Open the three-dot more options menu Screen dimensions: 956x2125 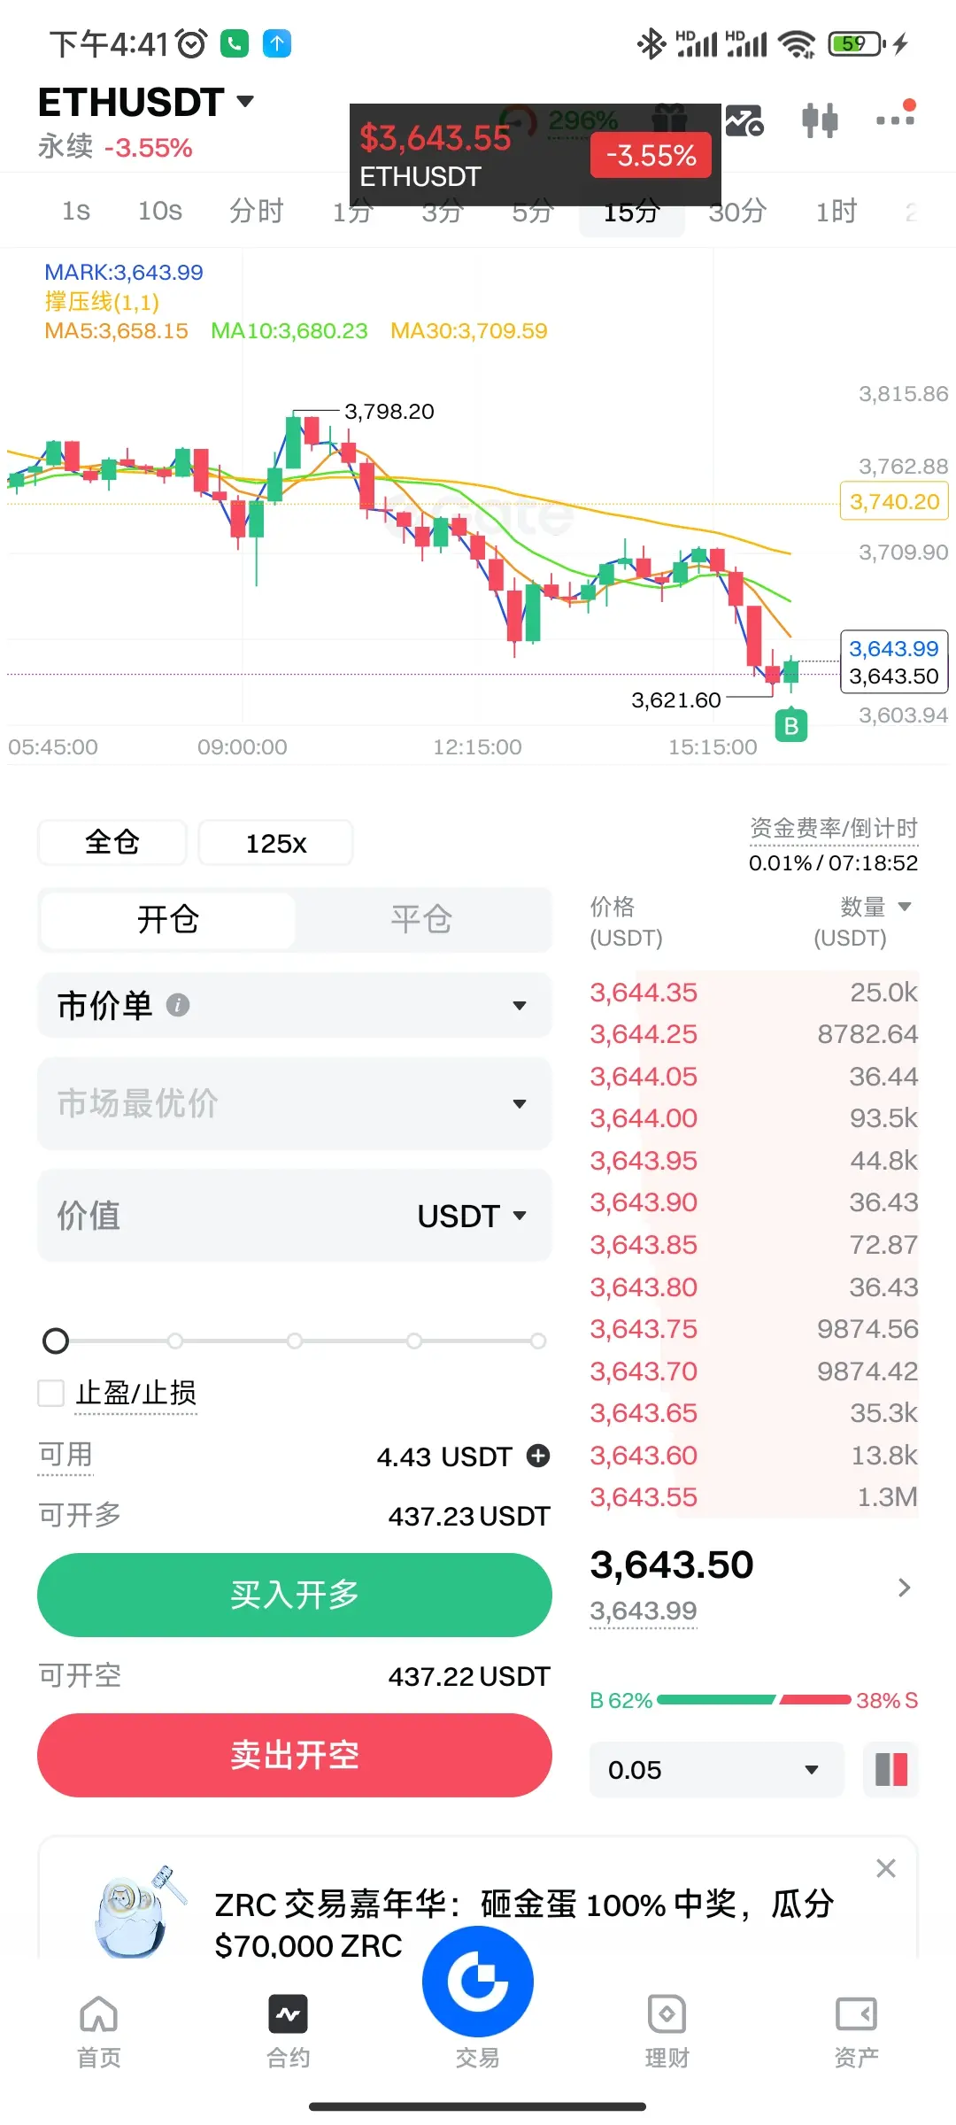895,119
